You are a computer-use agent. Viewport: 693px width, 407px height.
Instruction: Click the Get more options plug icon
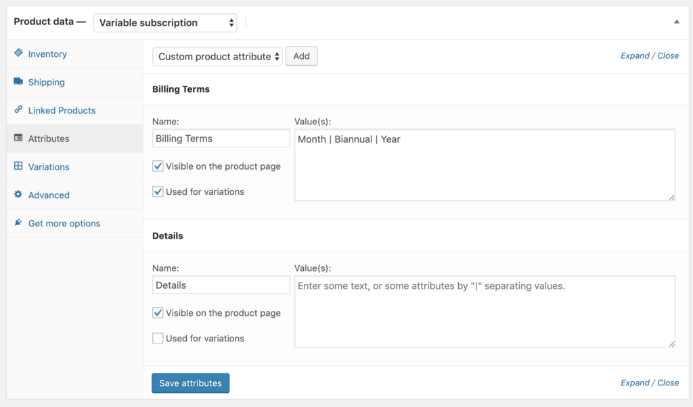(18, 223)
